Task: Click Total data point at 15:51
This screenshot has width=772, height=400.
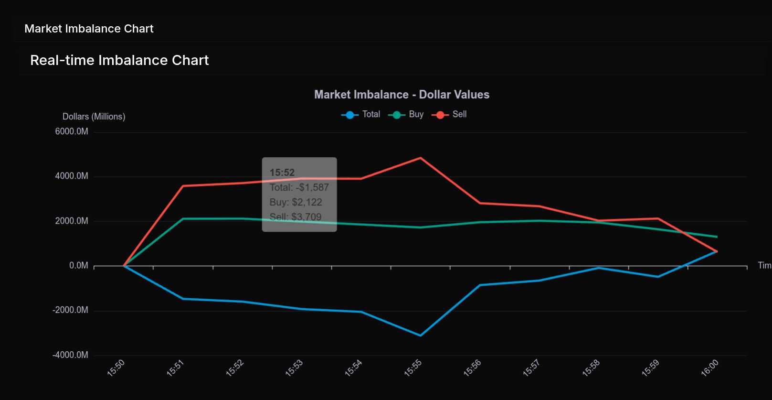Action: [183, 299]
